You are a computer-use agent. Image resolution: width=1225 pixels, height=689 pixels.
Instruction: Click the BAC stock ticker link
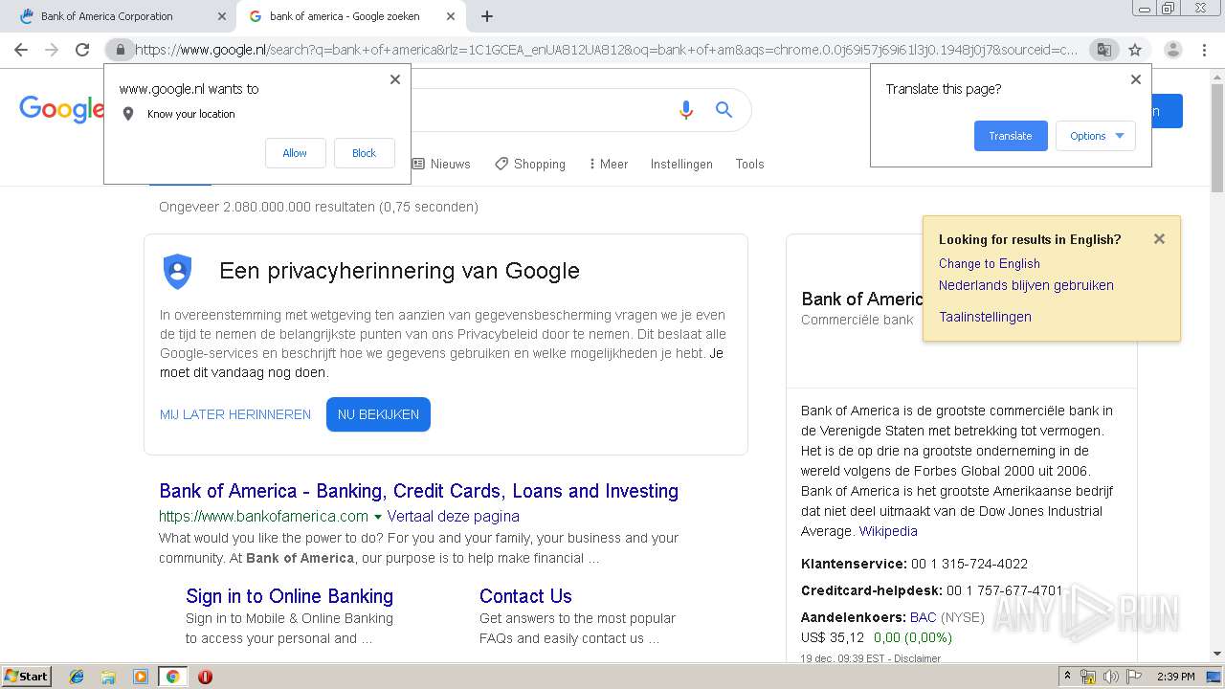click(x=923, y=617)
